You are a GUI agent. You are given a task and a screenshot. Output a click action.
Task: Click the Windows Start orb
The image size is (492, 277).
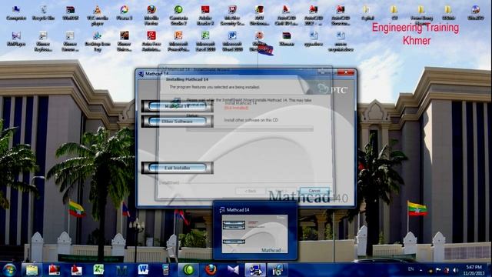10,270
